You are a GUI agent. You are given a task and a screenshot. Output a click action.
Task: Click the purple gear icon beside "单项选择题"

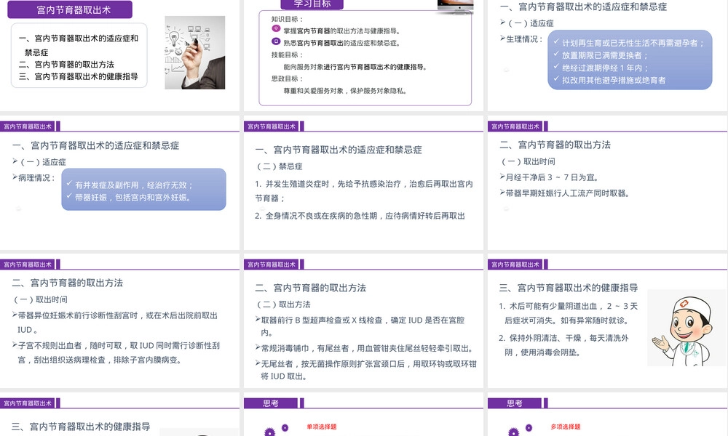tap(270, 432)
